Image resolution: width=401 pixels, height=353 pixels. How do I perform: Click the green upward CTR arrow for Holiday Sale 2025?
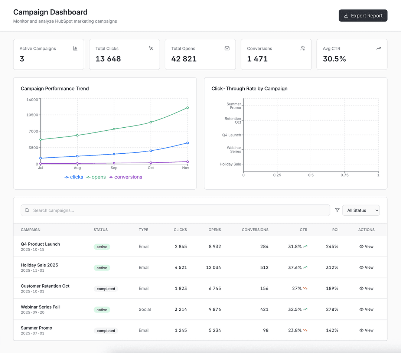306,267
